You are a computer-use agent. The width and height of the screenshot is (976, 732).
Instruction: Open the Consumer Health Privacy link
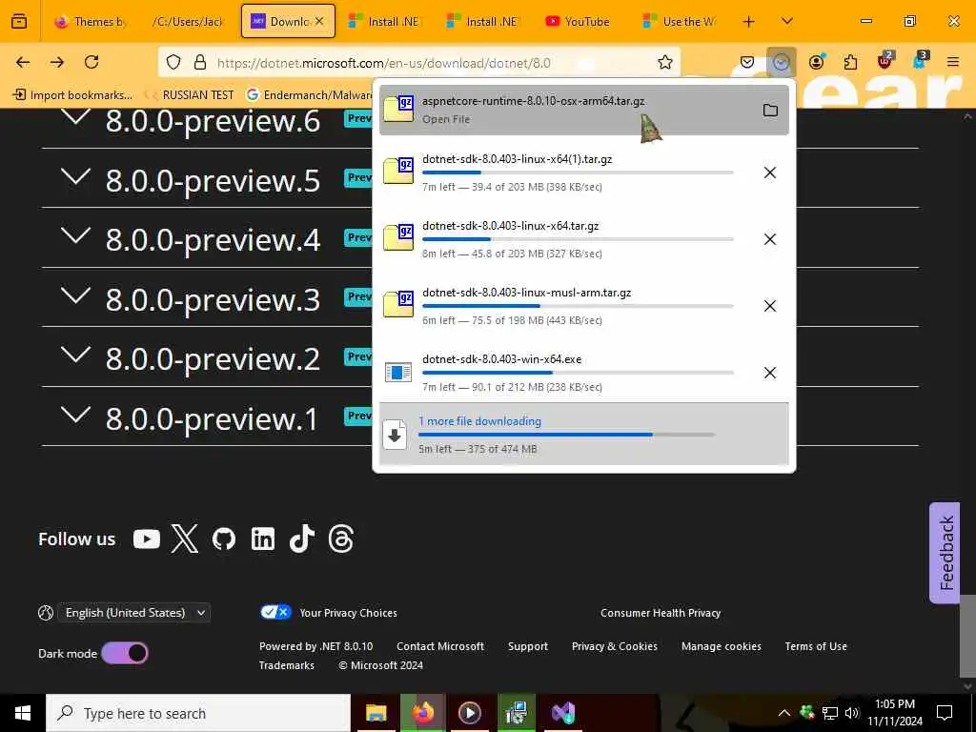(x=661, y=613)
